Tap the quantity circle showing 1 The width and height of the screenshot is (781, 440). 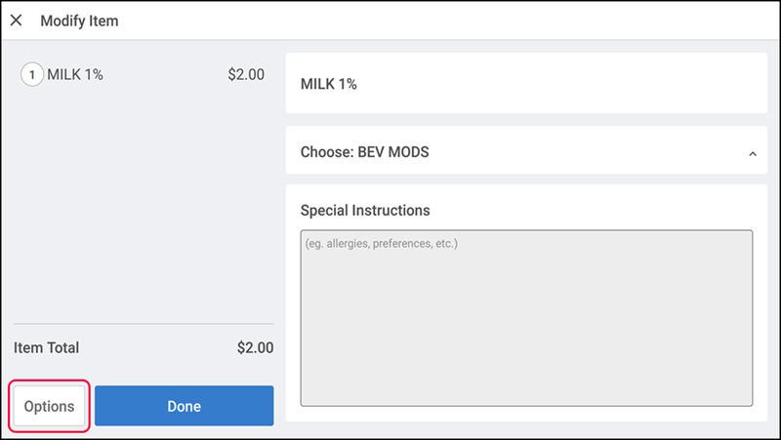pyautogui.click(x=32, y=75)
